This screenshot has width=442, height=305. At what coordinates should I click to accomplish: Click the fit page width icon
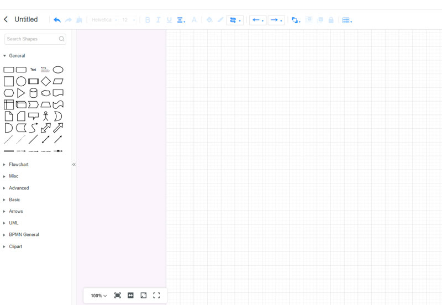click(x=130, y=296)
